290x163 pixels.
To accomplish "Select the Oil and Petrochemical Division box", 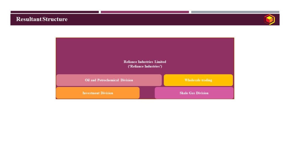I will (109, 80).
